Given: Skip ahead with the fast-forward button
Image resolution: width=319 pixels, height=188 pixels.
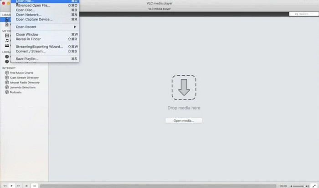Looking at the screenshot, I should (18, 186).
